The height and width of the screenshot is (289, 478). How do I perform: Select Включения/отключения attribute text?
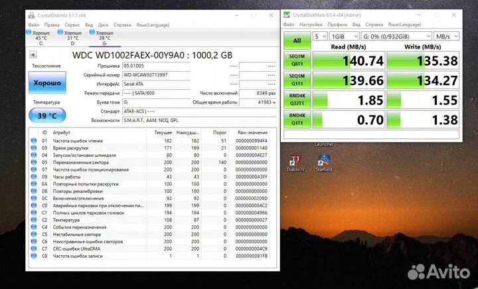78,199
